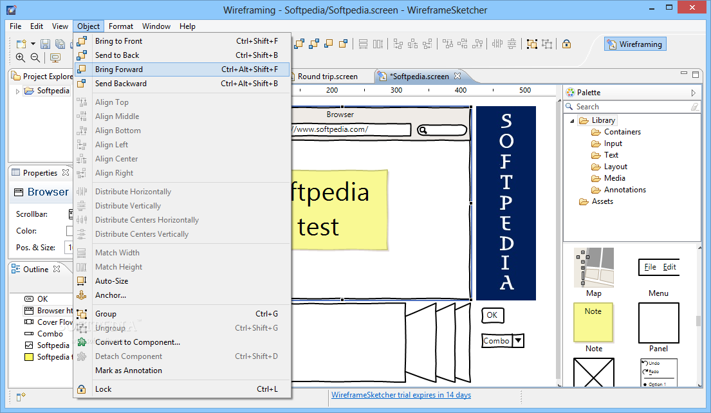Choose Auto-Size from the menu
Image resolution: width=711 pixels, height=413 pixels.
(182, 281)
